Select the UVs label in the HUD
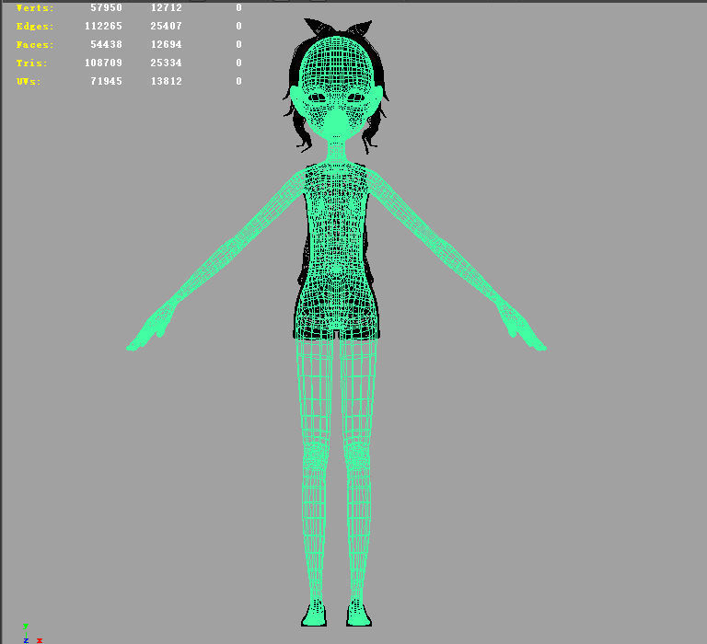This screenshot has width=707, height=644. [29, 82]
